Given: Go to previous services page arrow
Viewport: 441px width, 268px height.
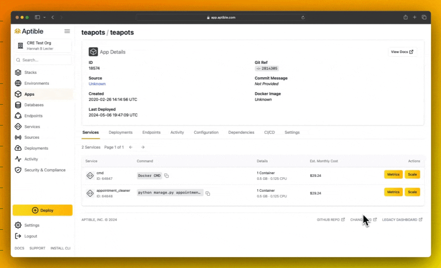Looking at the screenshot, I should coord(131,147).
